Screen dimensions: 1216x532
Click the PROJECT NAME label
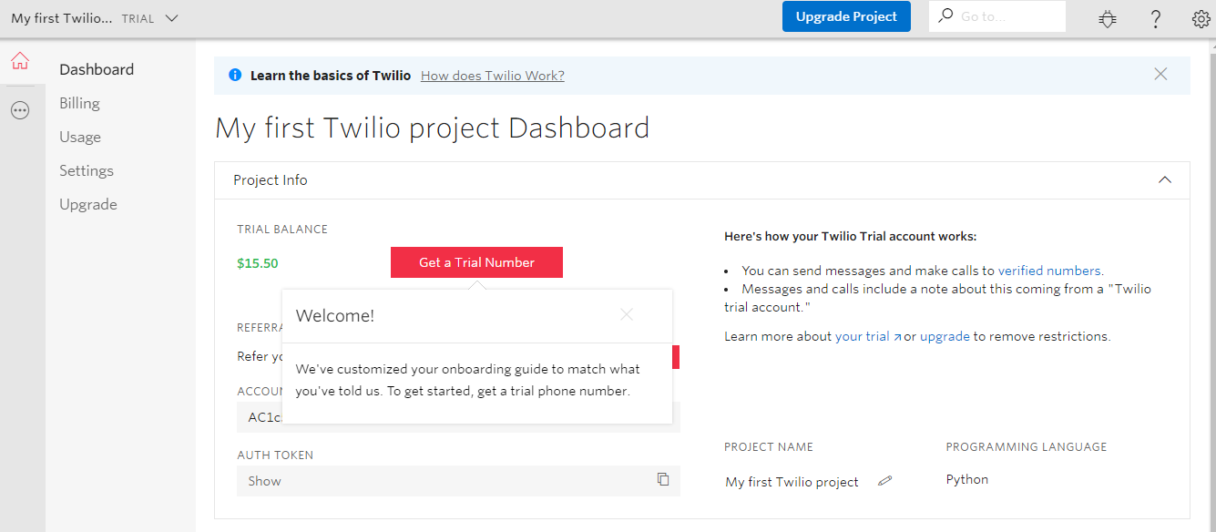pos(769,446)
